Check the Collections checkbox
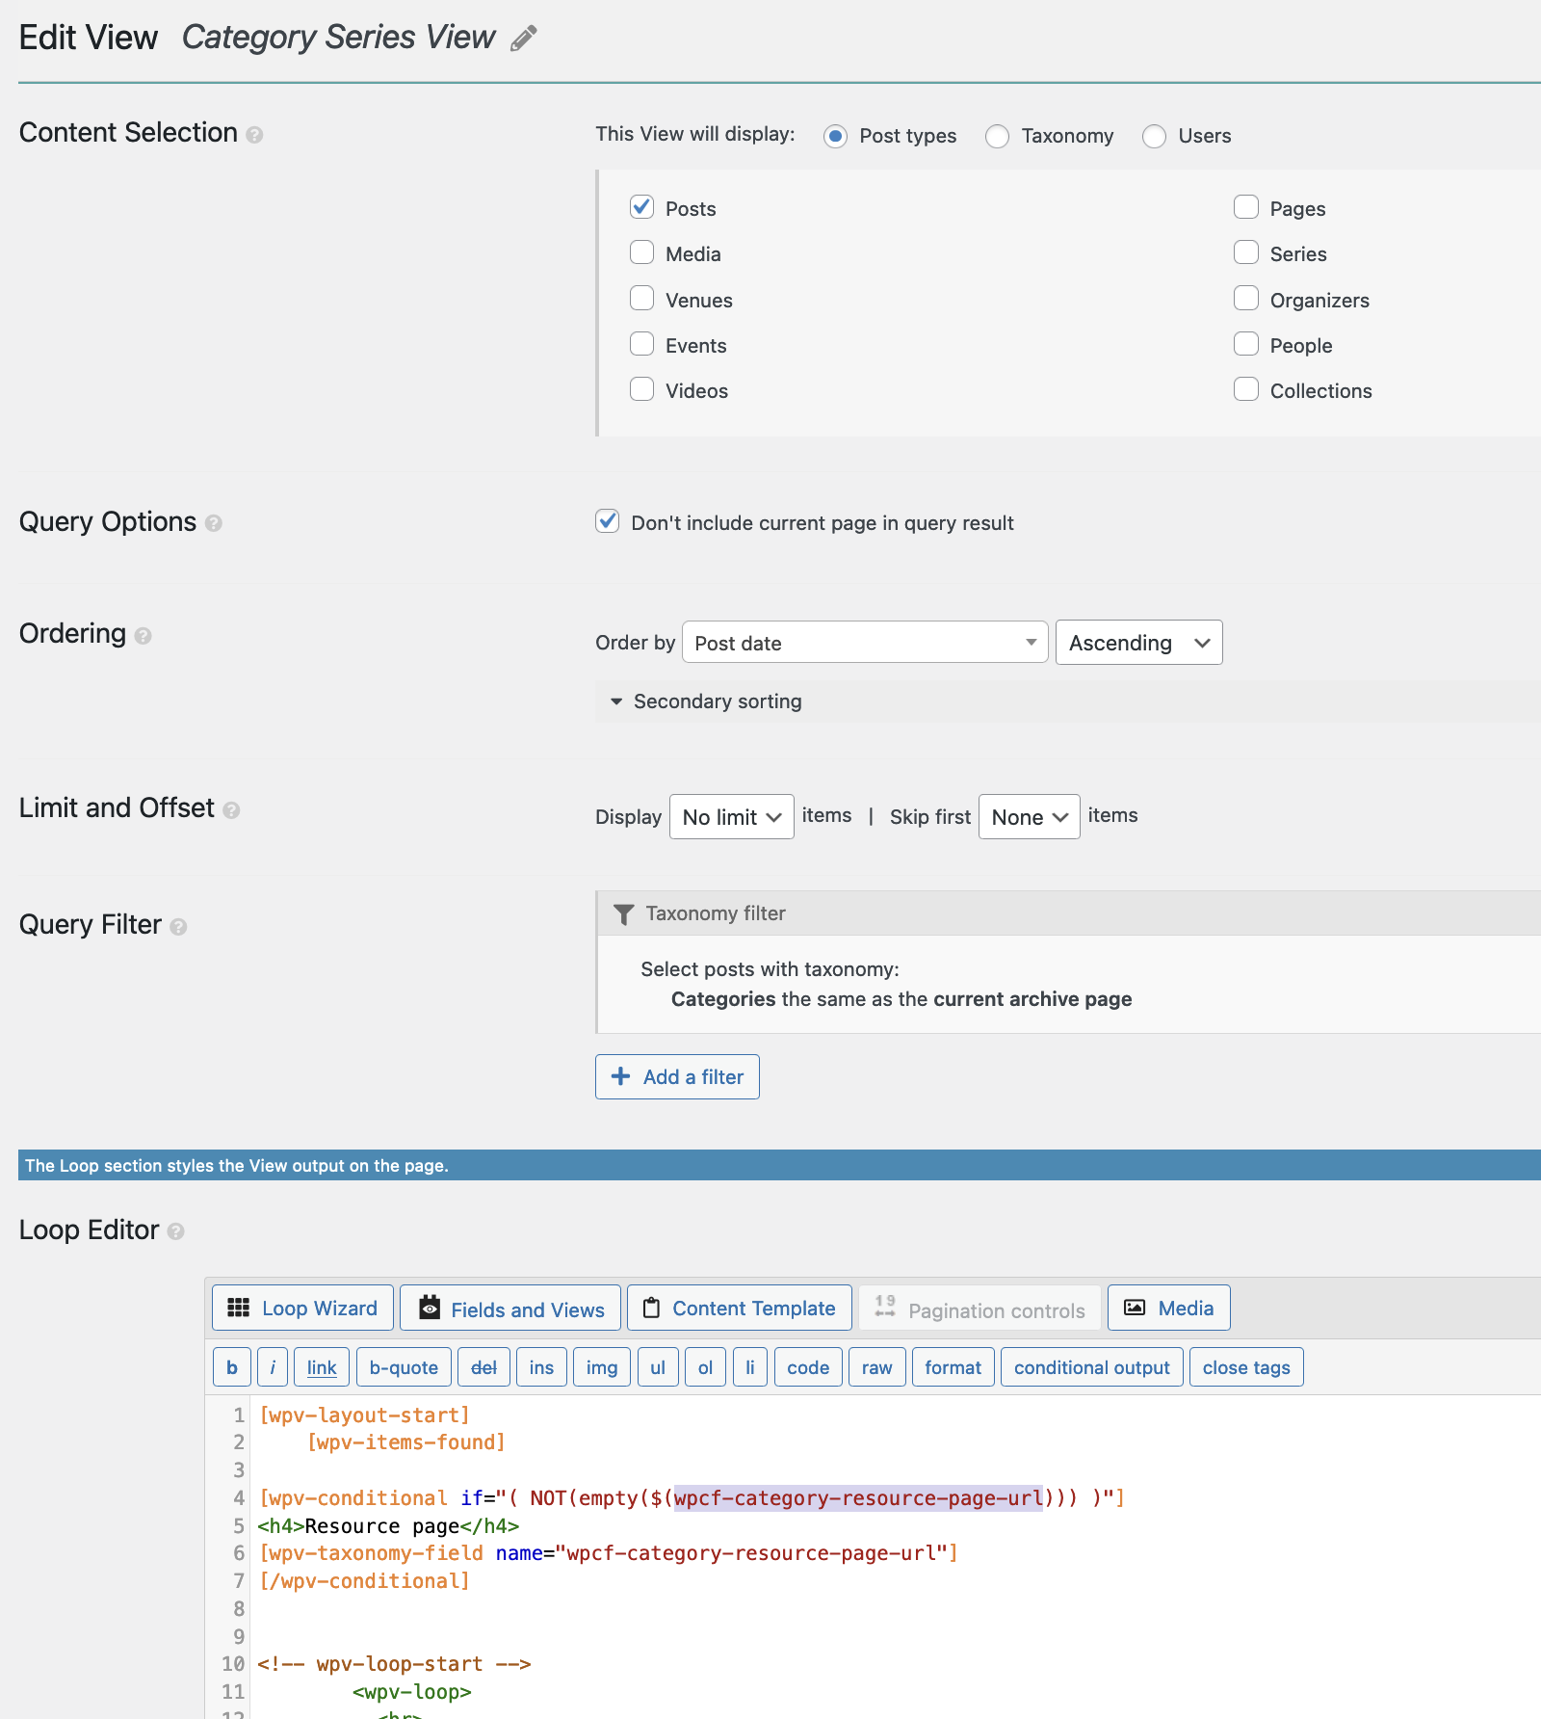This screenshot has width=1541, height=1719. click(x=1246, y=389)
